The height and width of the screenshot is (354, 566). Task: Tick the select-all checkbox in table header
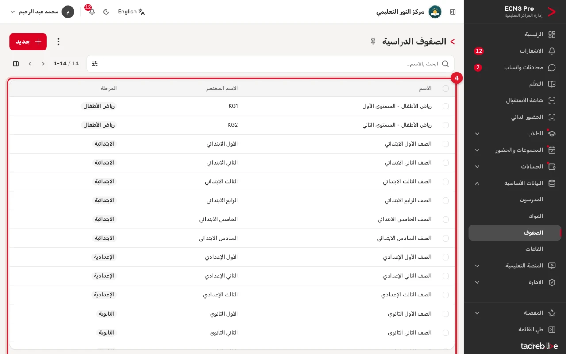[x=445, y=88]
